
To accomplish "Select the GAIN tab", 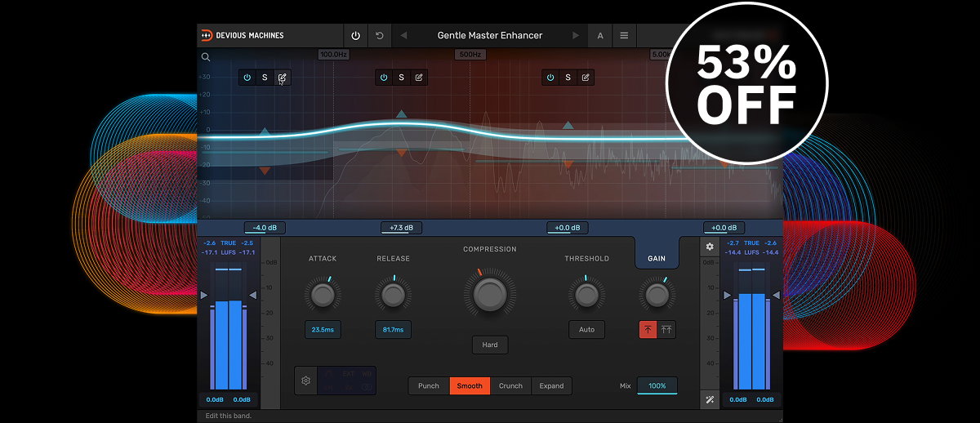I will (657, 258).
